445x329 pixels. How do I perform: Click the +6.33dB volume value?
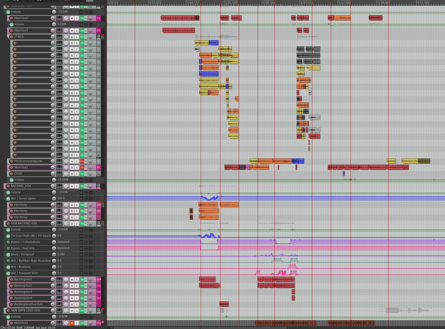[63, 180]
